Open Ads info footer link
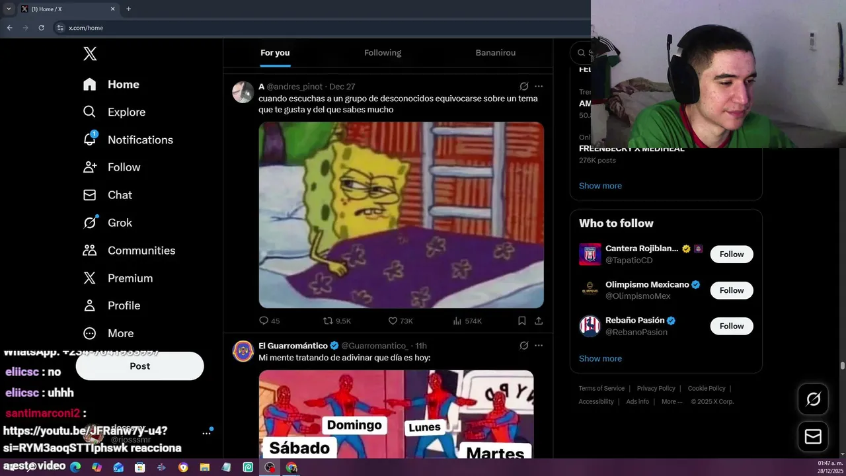 [x=637, y=402]
